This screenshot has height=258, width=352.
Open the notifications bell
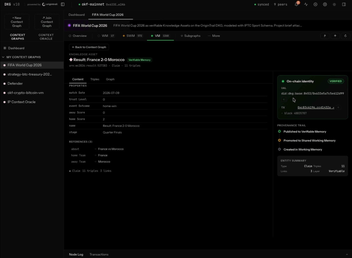point(297,4)
